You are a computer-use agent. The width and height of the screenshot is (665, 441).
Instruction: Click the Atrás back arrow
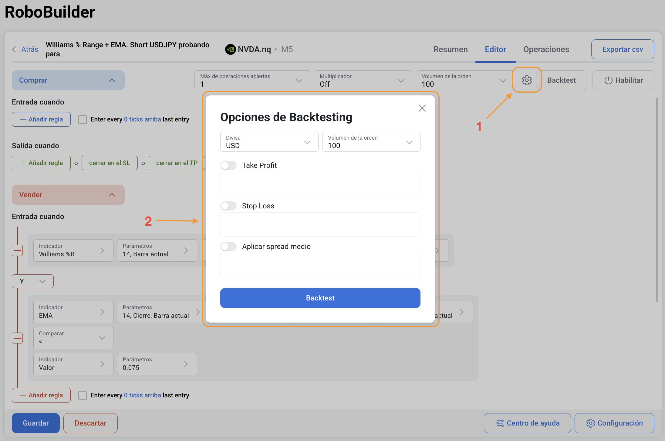14,49
